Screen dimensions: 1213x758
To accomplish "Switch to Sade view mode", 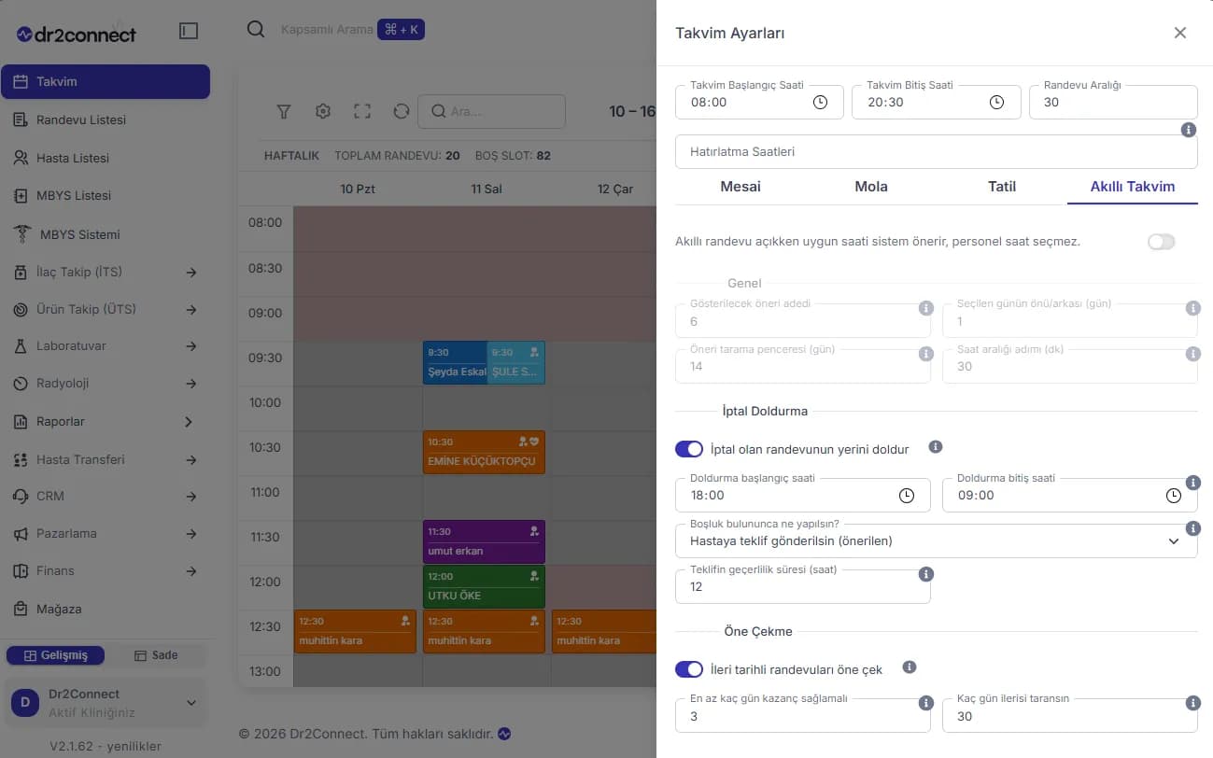I will click(156, 655).
